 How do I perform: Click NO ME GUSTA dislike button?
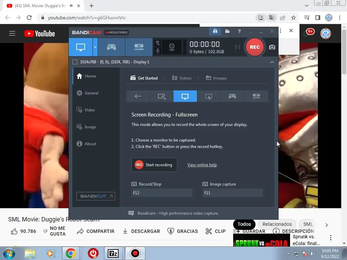coord(55,231)
